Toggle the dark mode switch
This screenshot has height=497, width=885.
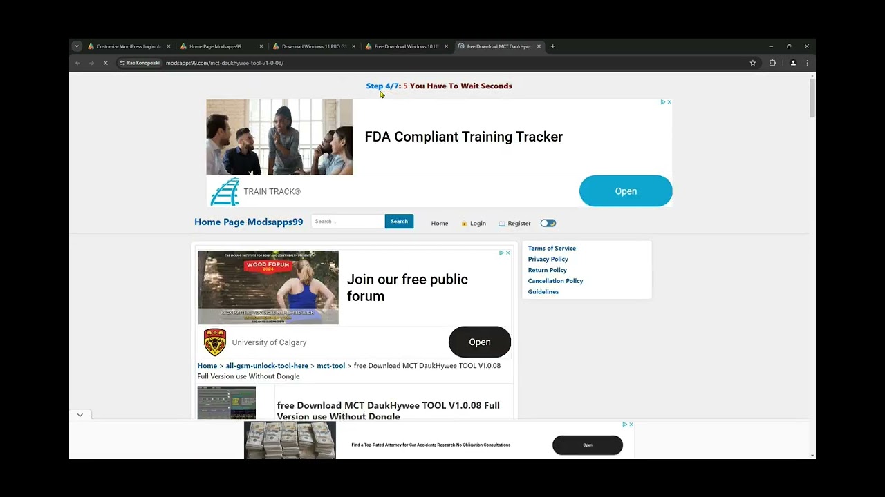point(548,223)
